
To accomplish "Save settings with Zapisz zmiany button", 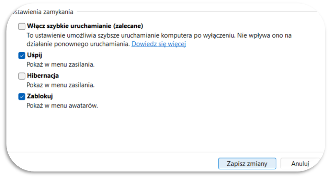I will (247, 164).
